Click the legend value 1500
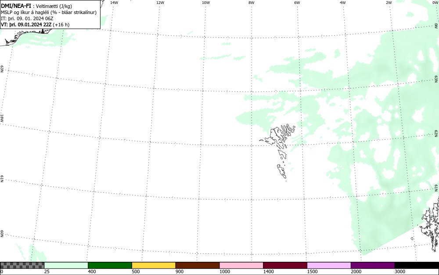This screenshot has width=439, height=275. tap(312, 271)
